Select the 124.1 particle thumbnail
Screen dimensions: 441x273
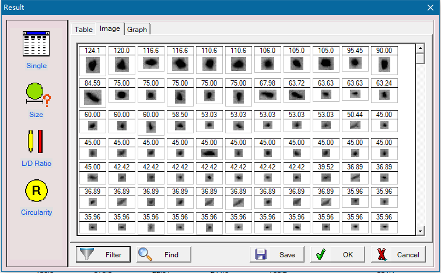92,64
